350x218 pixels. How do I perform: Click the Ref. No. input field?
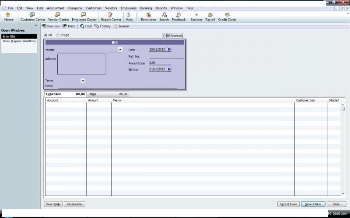pyautogui.click(x=166, y=56)
